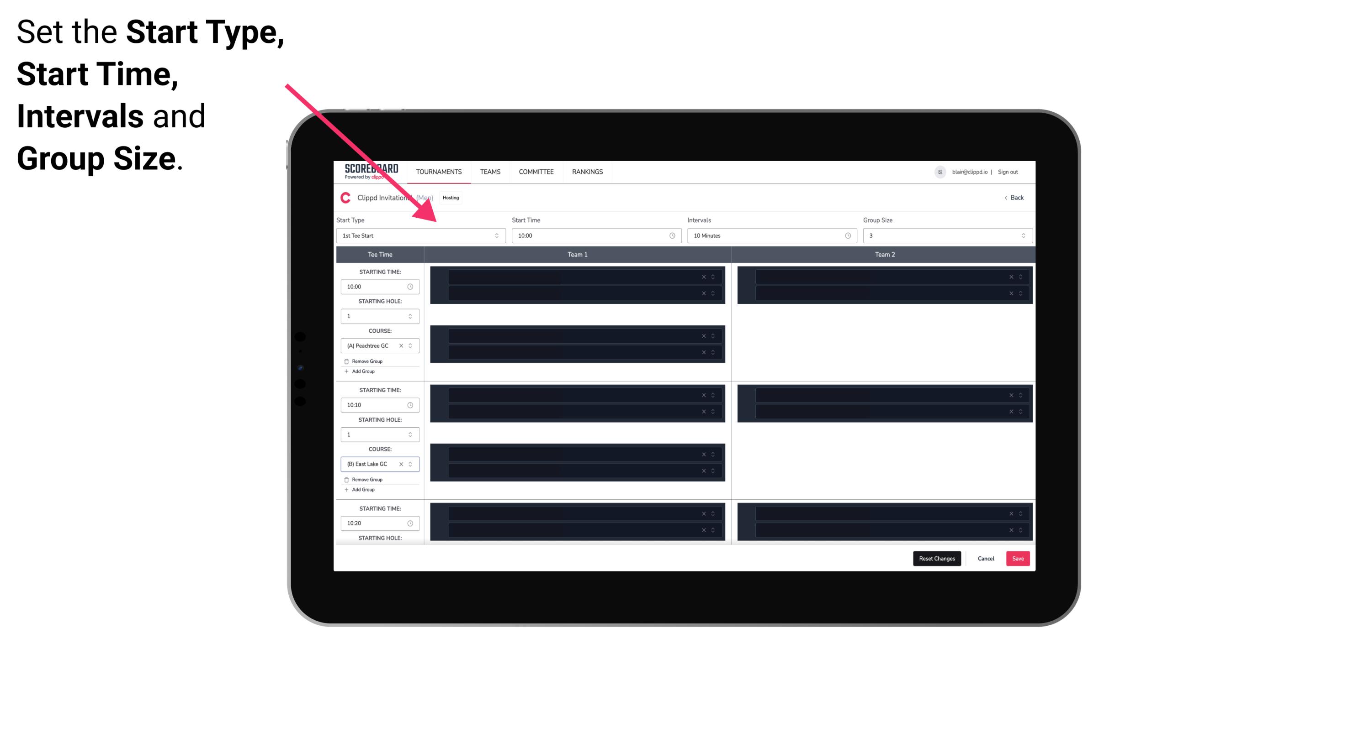This screenshot has width=1364, height=733.
Task: Click the Cancel link
Action: pyautogui.click(x=986, y=558)
